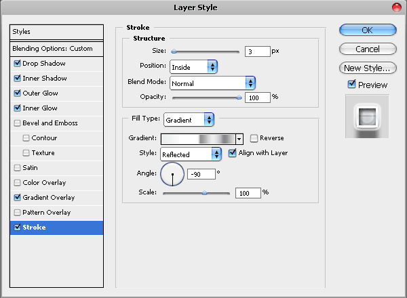Open the gradient Style dropdown
Screen dimensions: 407x298
coord(191,154)
